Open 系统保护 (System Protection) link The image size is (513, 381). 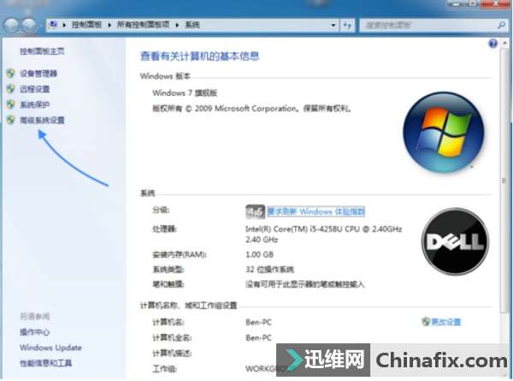click(35, 104)
